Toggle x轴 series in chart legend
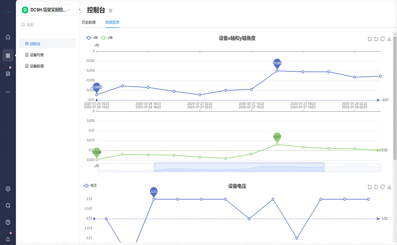This screenshot has width=397, height=245. pyautogui.click(x=92, y=37)
